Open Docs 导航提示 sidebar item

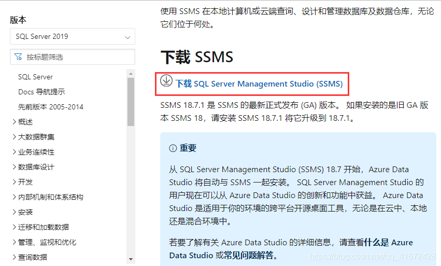click(41, 92)
